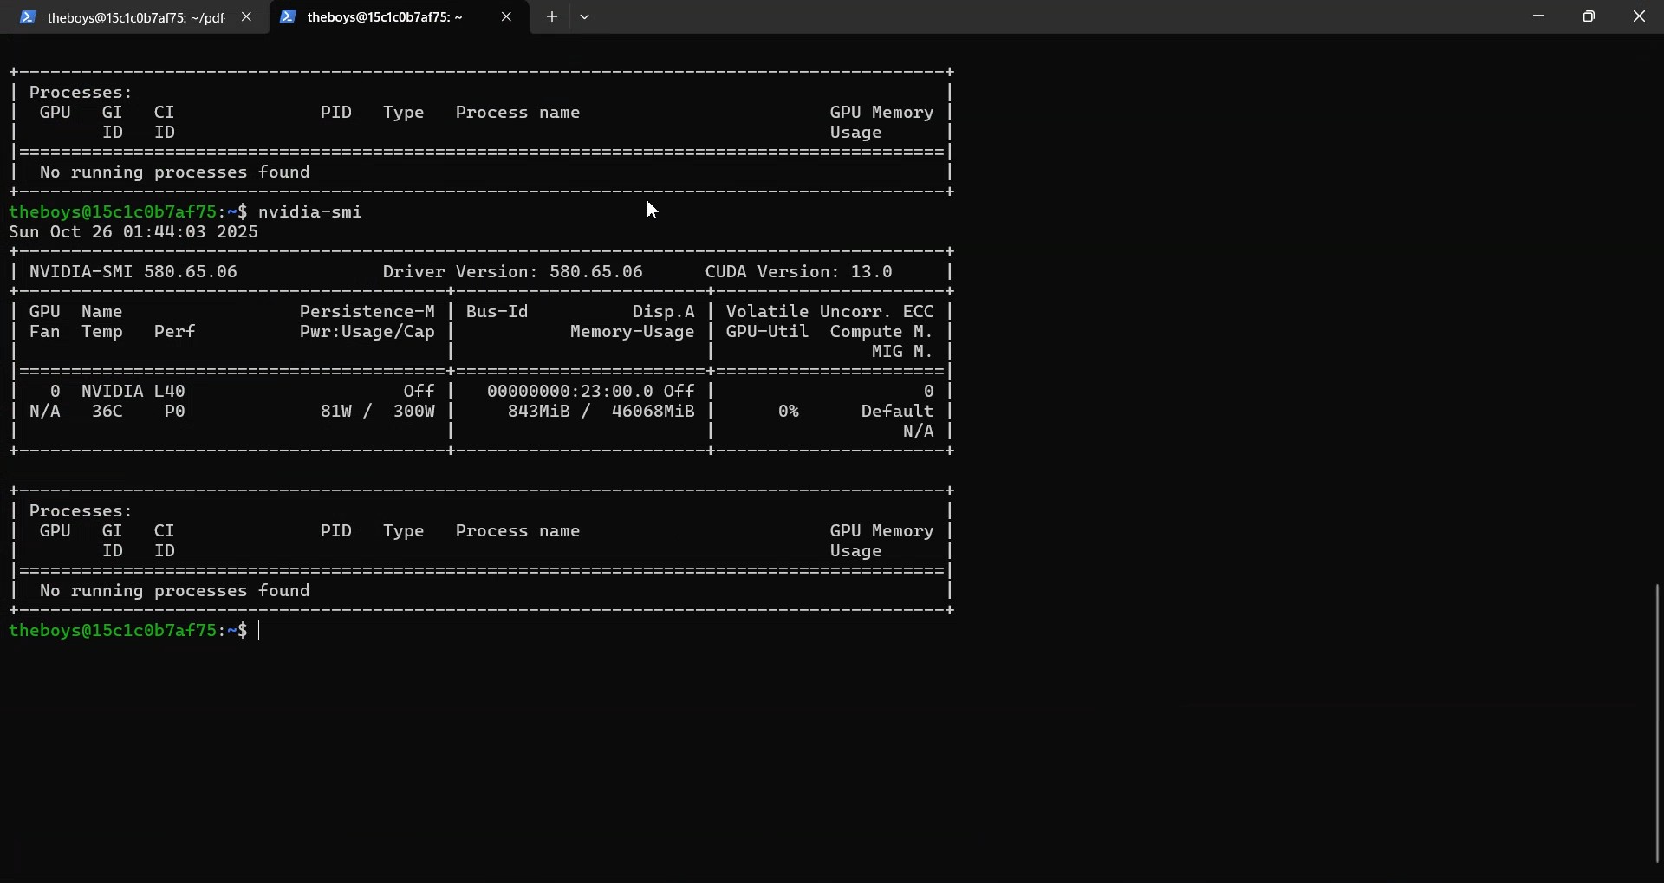Open the new-tab profile dropdown
The width and height of the screenshot is (1664, 883).
click(x=585, y=17)
